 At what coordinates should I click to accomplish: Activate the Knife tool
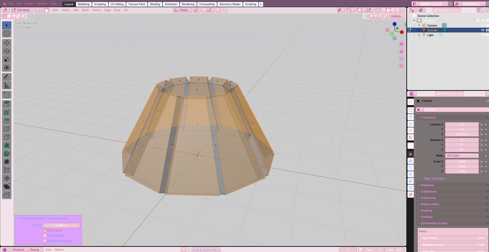pos(7,137)
